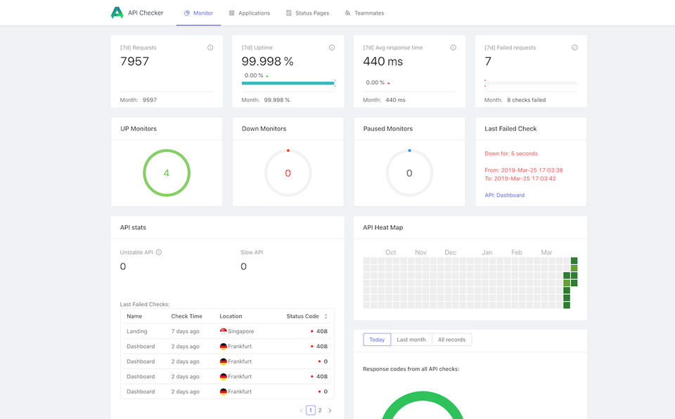
Task: Show info for 7d Requests card
Action: click(x=210, y=47)
